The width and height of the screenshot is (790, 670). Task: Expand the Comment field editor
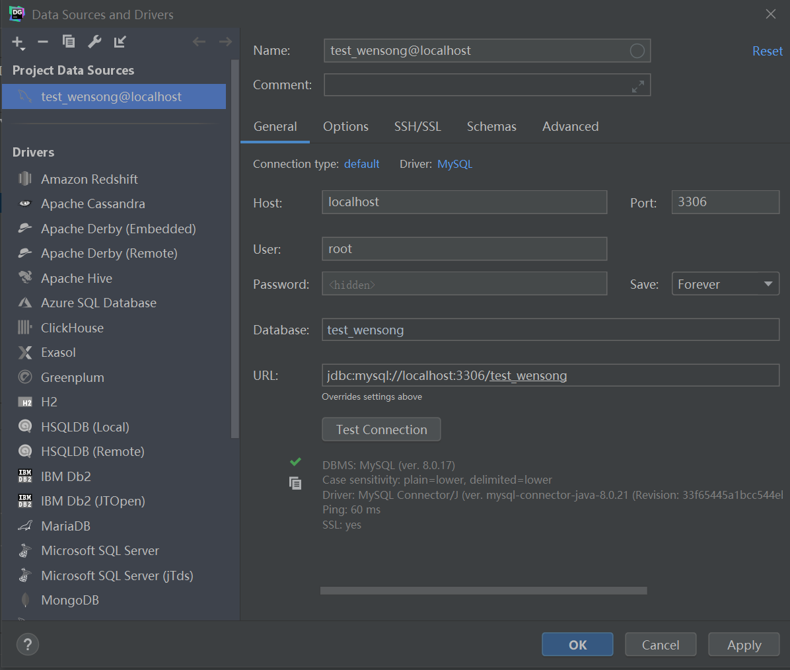click(x=638, y=87)
